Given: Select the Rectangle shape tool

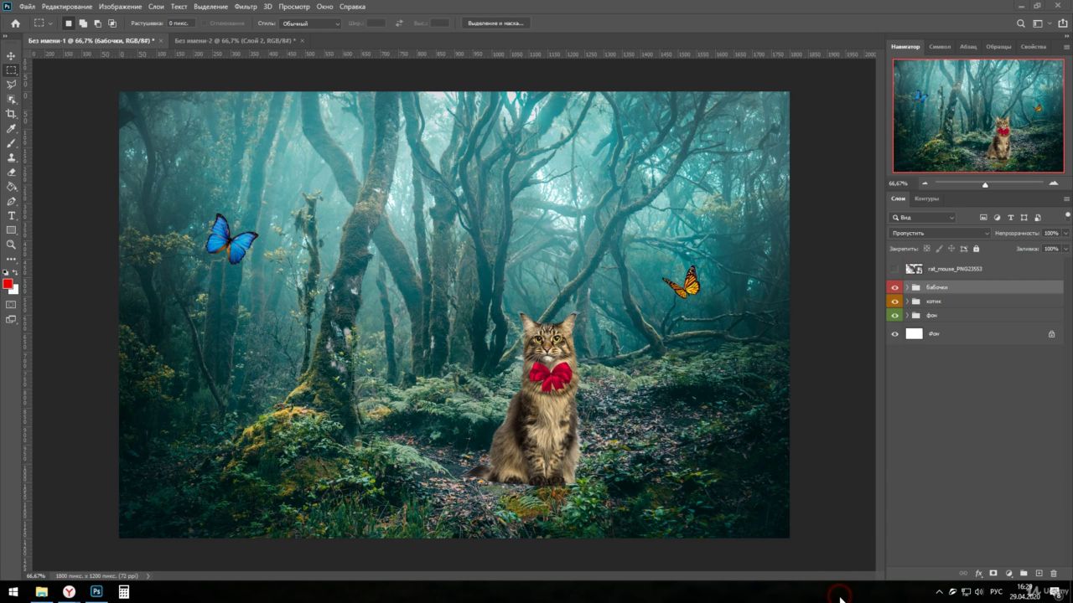Looking at the screenshot, I should pos(11,230).
